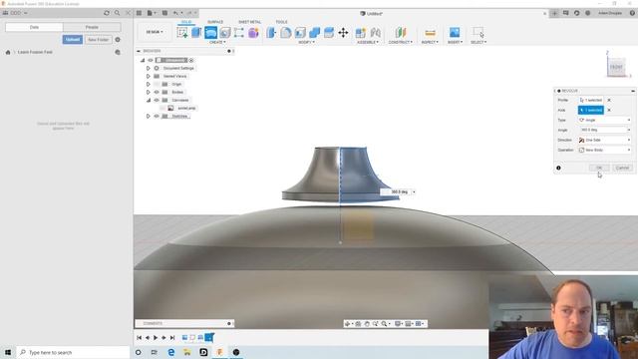
Task: Toggle visibility of the root component
Action: click(x=151, y=60)
